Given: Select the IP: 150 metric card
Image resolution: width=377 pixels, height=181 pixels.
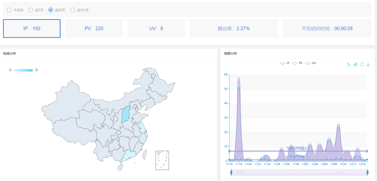Looking at the screenshot, I should click(x=32, y=29).
